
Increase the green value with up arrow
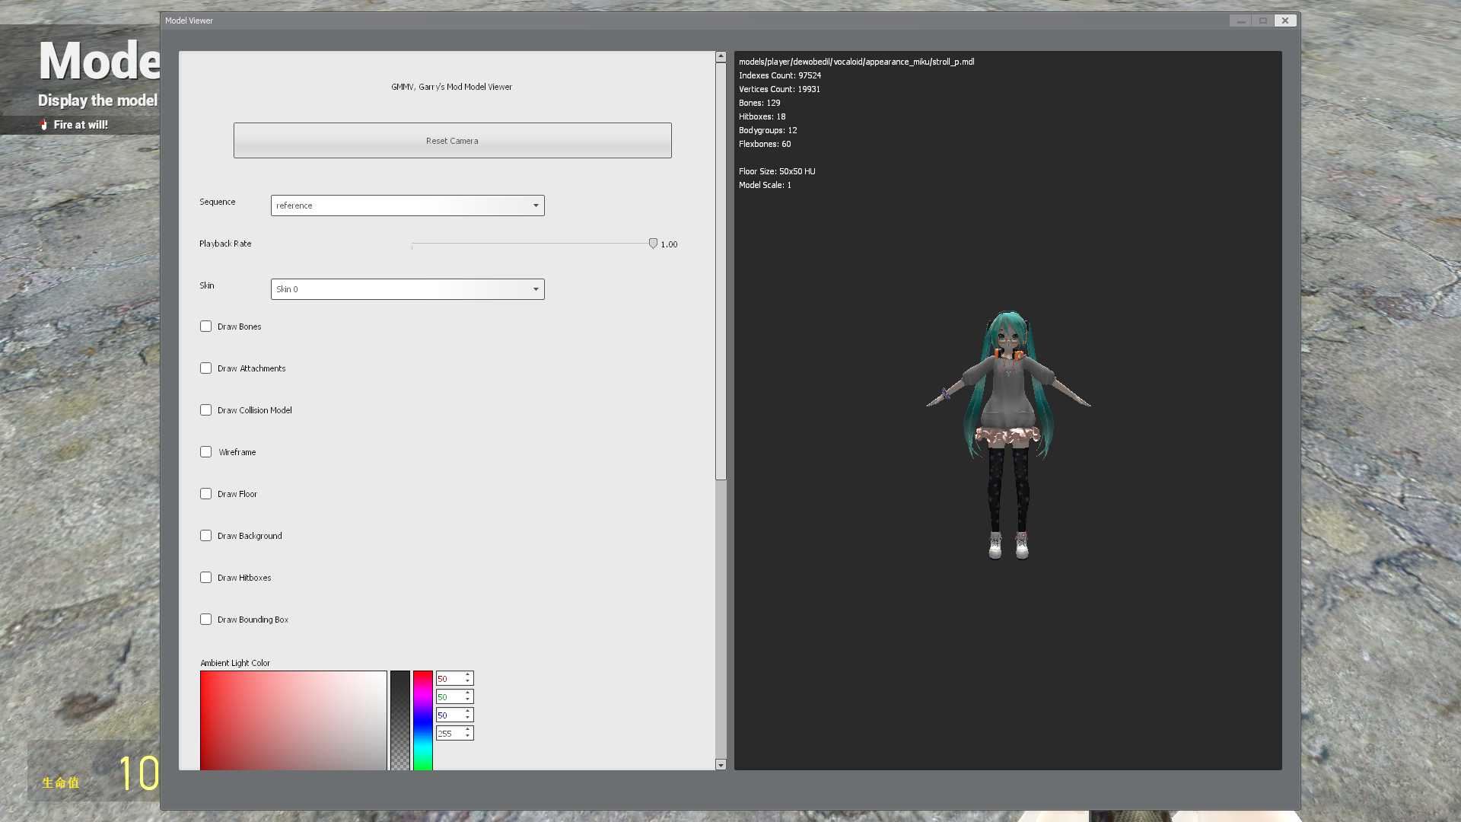pyautogui.click(x=468, y=693)
